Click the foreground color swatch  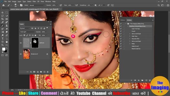tap(3, 49)
